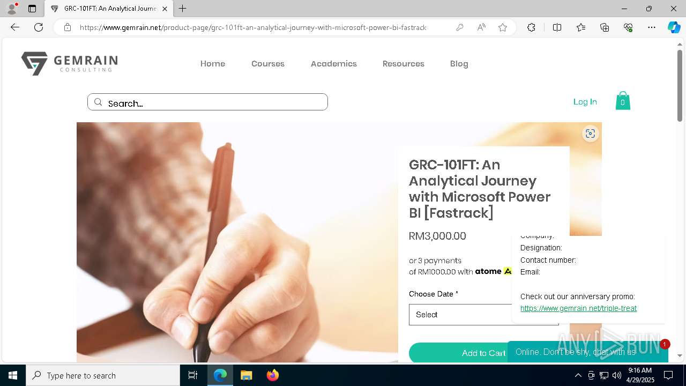686x386 pixels.
Task: Toggle split screen view
Action: pos(557,27)
